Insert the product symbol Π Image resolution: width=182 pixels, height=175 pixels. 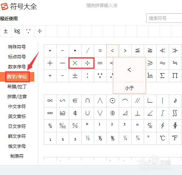175,76
